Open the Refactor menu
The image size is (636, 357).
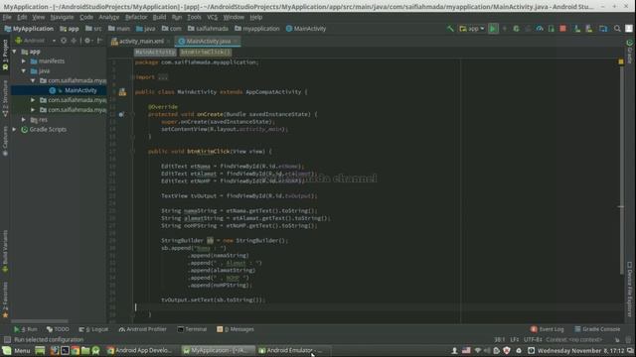pyautogui.click(x=136, y=17)
